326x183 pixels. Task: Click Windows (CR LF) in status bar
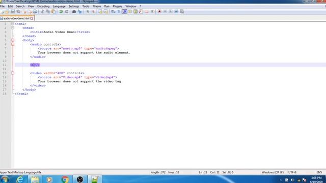pos(273,172)
